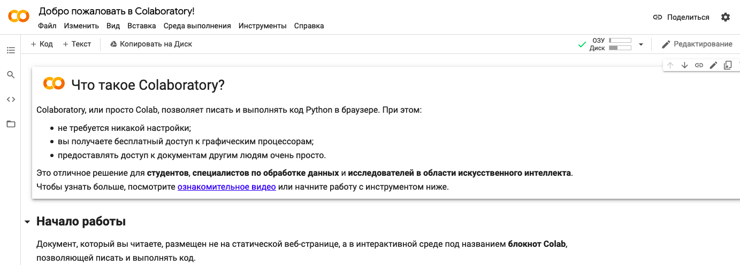Image resolution: width=740 pixels, height=265 pixels.
Task: Click the Поделиться share button
Action: coord(681,17)
